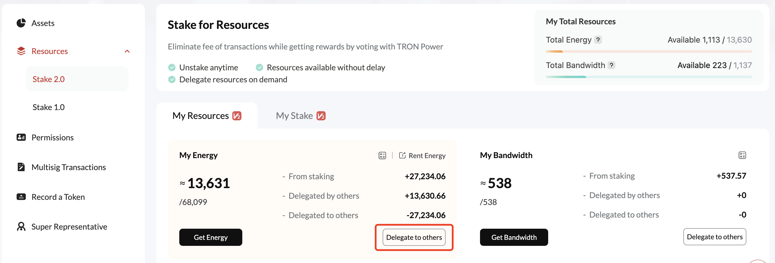Click the Total Bandwidth progress bar

[649, 77]
